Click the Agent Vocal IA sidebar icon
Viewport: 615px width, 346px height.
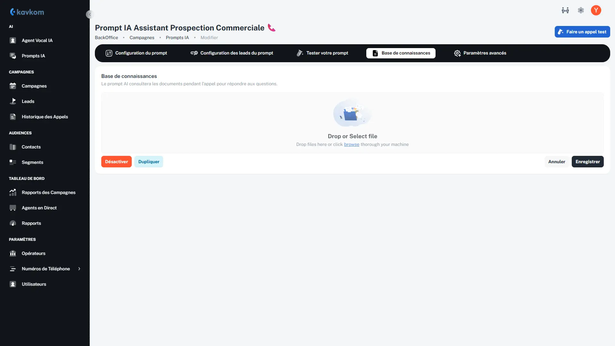coord(13,40)
